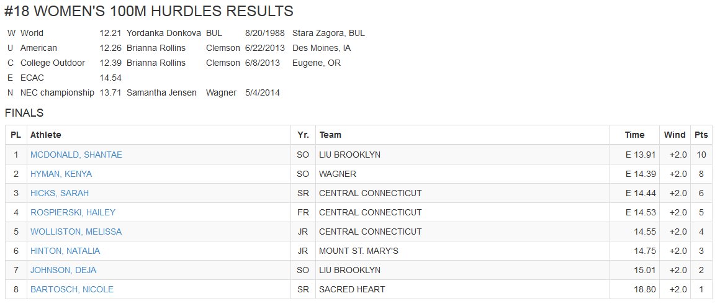The width and height of the screenshot is (720, 306).
Task: Open MCDONALD, SHANTAE athlete link
Action: click(76, 155)
